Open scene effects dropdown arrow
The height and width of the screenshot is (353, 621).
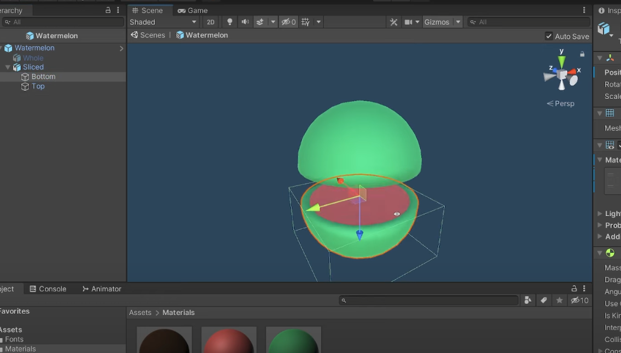click(x=273, y=22)
